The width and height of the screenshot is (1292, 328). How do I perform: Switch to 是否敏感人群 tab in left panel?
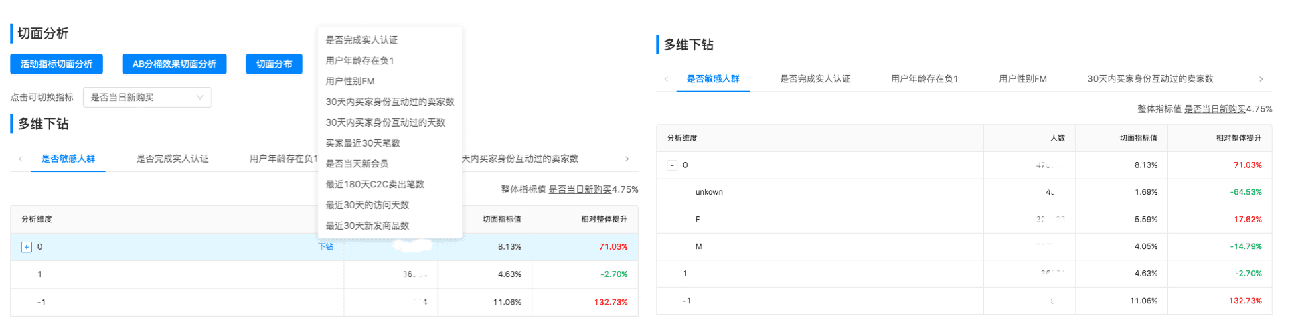pos(68,159)
